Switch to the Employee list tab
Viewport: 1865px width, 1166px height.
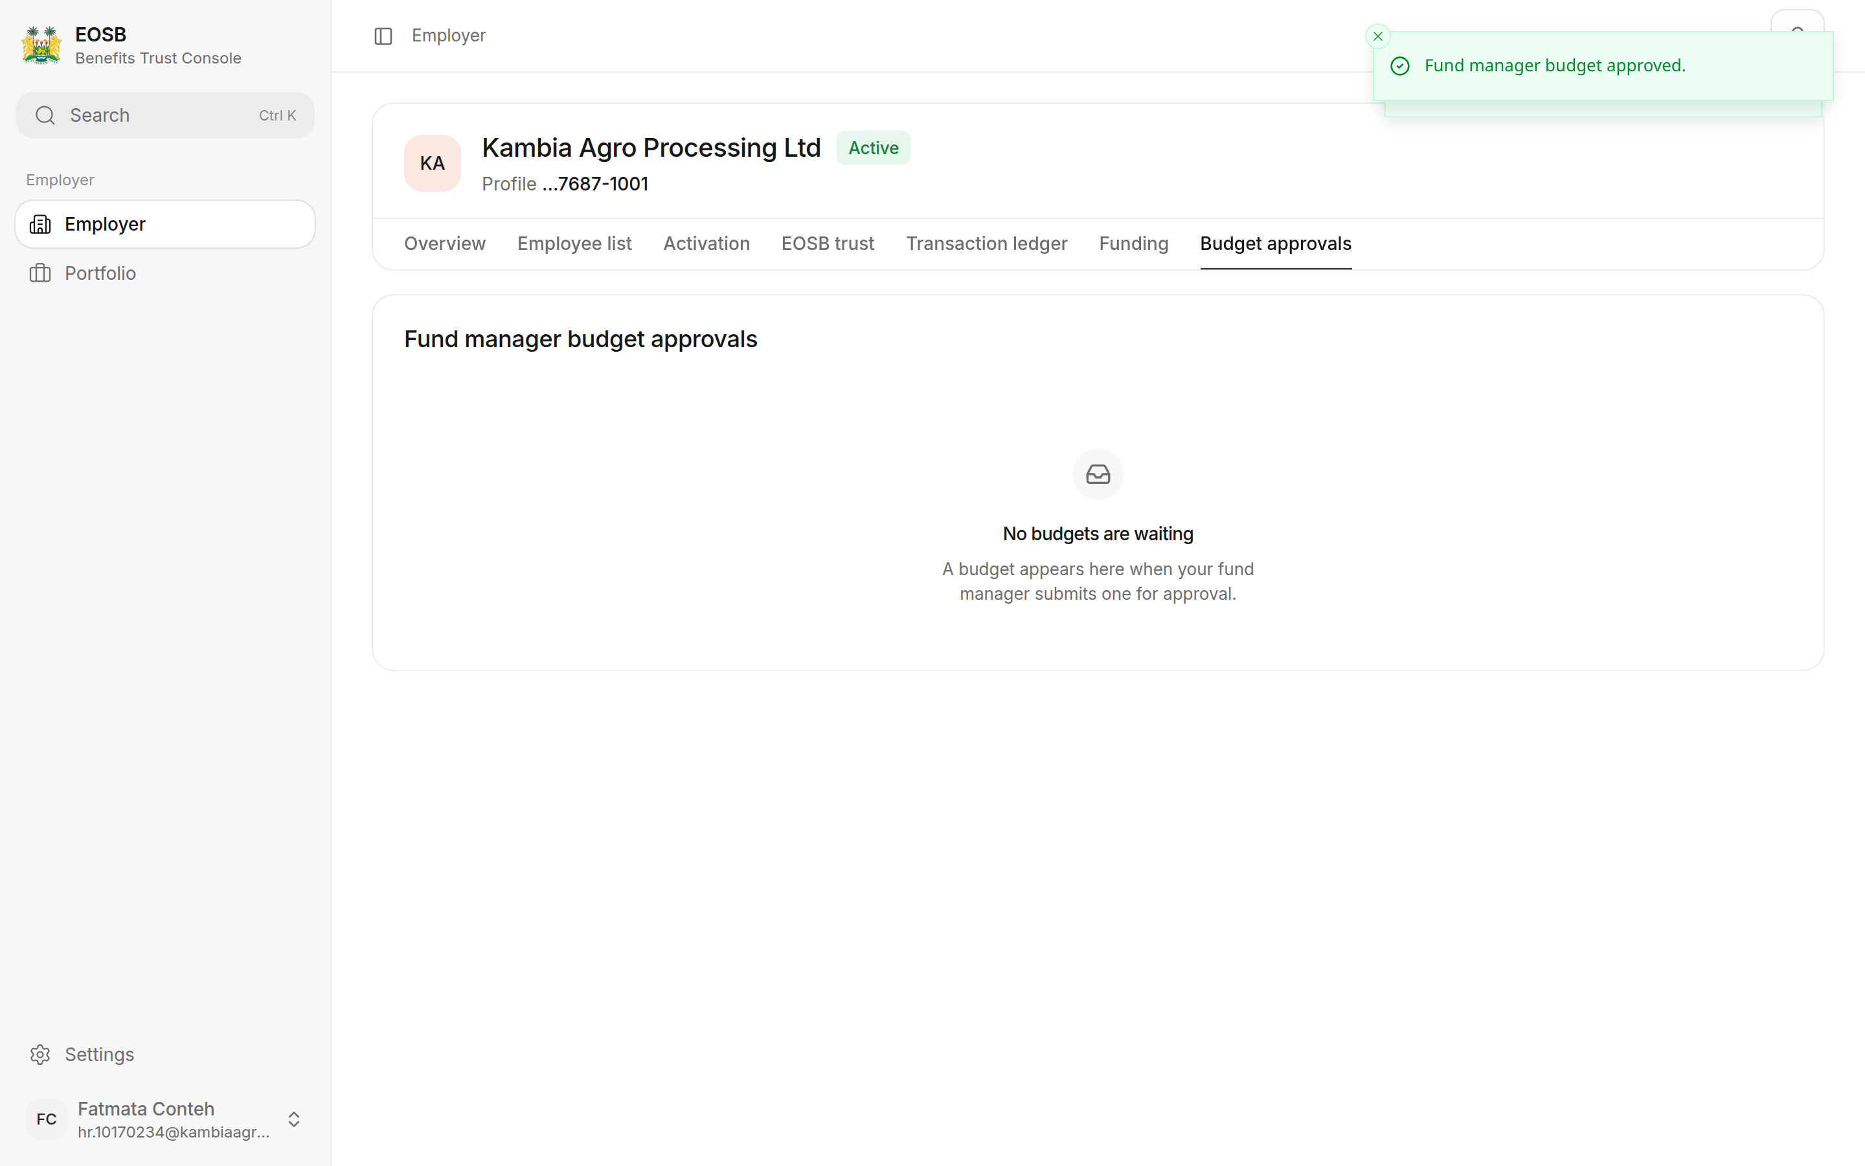[x=574, y=244]
